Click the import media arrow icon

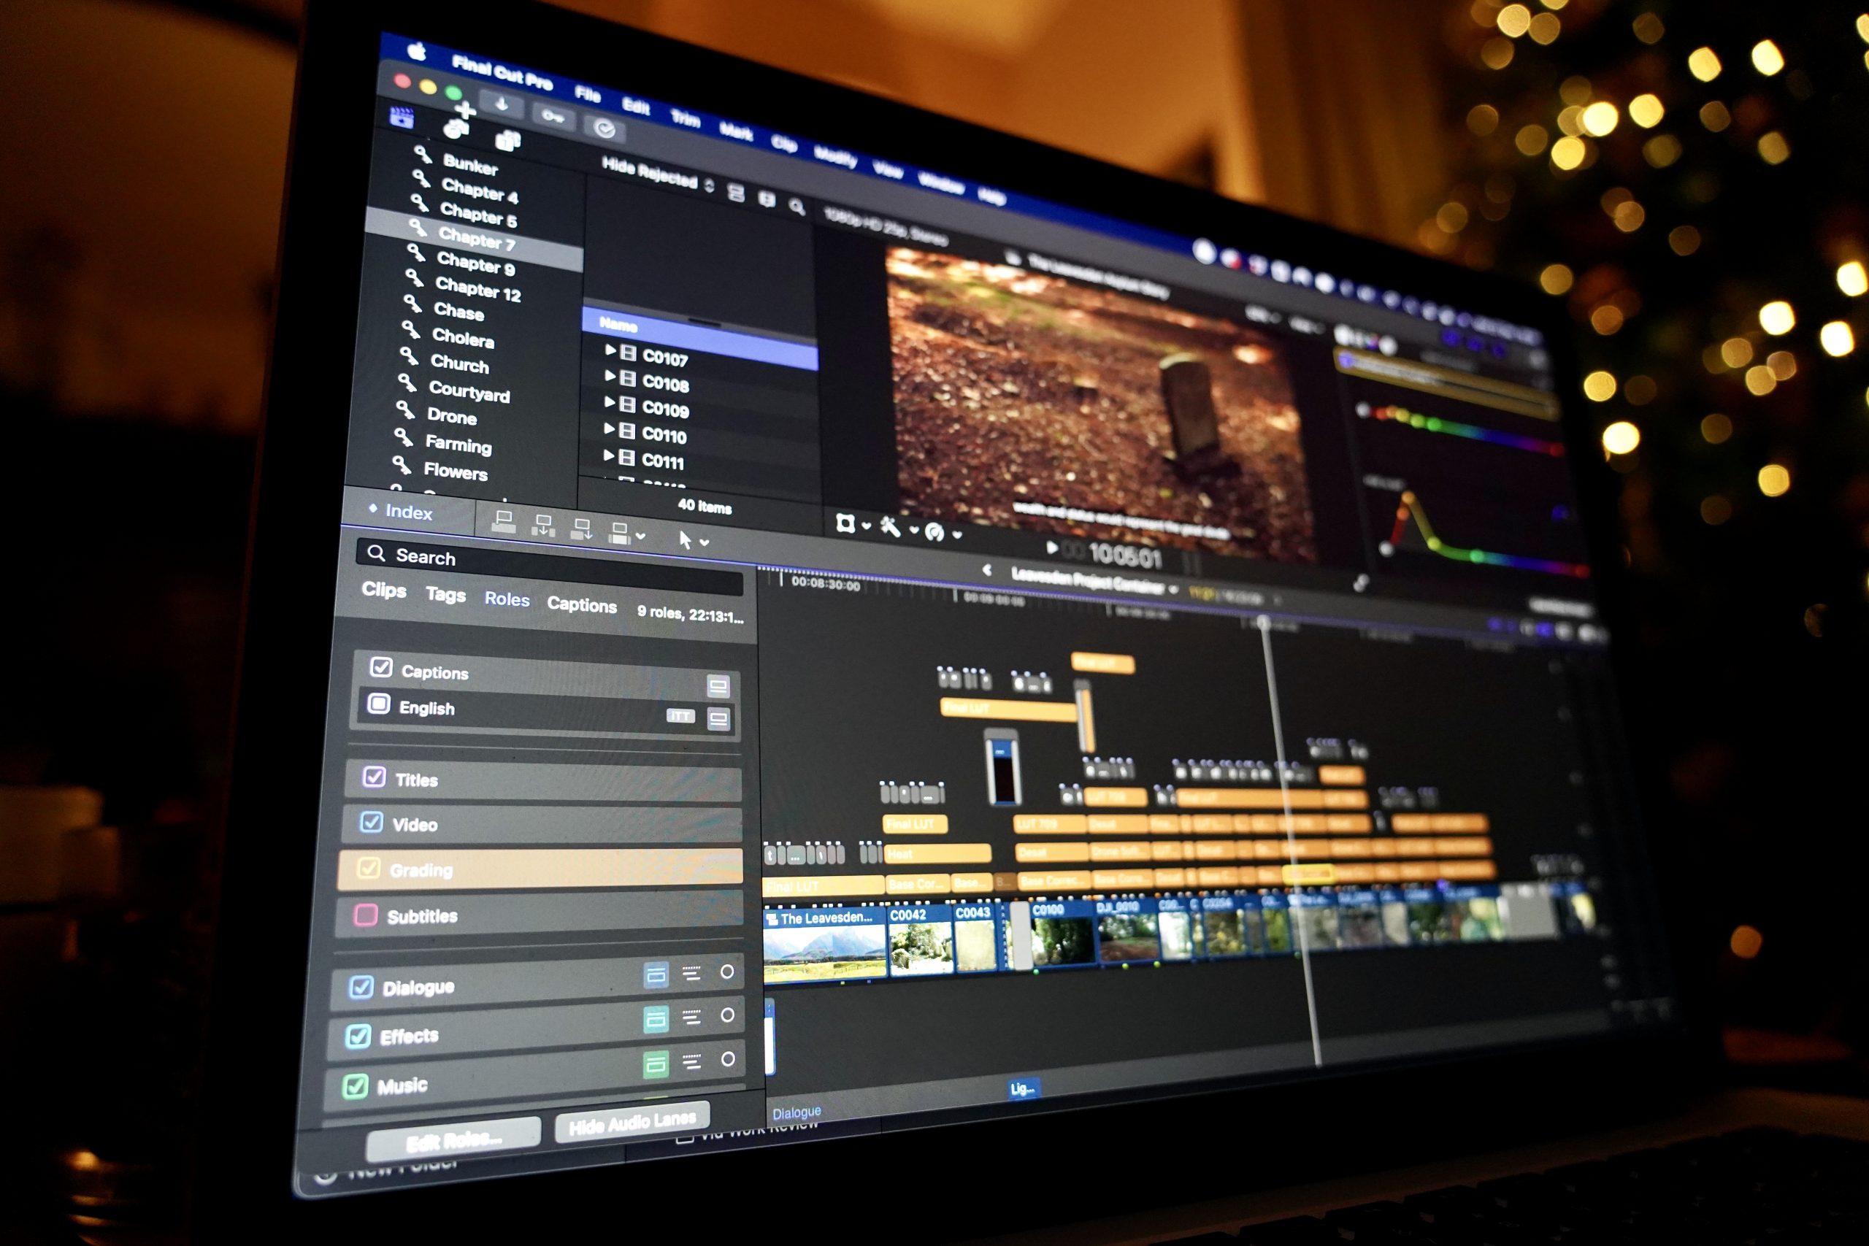tap(502, 104)
